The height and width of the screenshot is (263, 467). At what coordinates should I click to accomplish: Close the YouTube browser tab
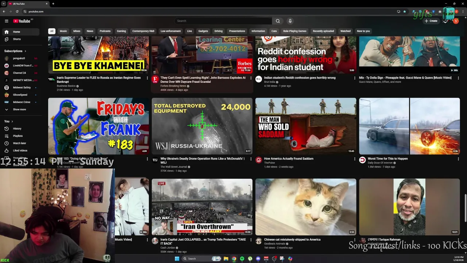click(x=47, y=4)
